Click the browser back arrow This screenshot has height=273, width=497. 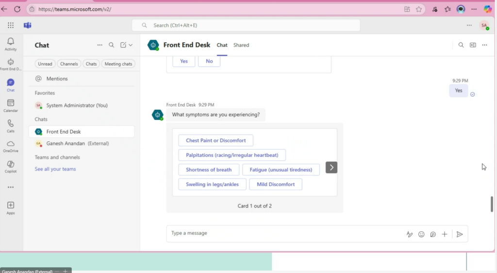pyautogui.click(x=4, y=9)
